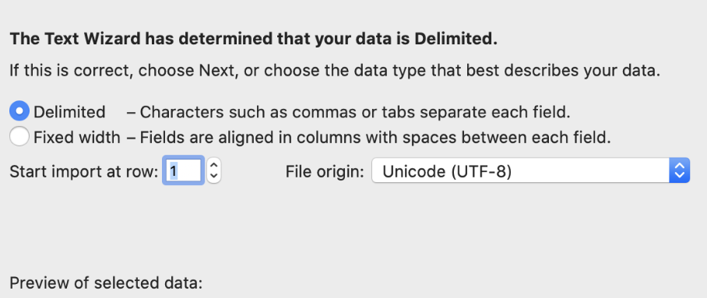This screenshot has width=707, height=298.
Task: Click the white dot inside the Delimited radio
Action: click(19, 111)
